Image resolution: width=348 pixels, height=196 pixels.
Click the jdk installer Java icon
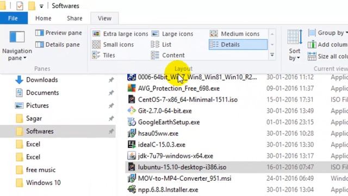pyautogui.click(x=132, y=156)
